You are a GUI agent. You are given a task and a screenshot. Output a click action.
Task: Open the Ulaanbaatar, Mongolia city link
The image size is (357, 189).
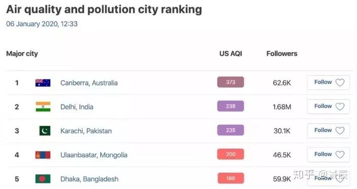click(94, 155)
